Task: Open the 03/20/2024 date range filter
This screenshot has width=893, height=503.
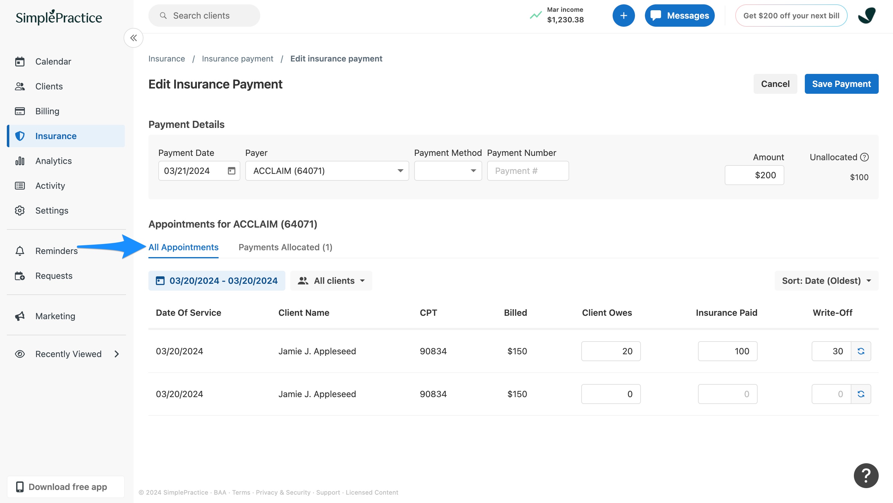Action: (217, 280)
